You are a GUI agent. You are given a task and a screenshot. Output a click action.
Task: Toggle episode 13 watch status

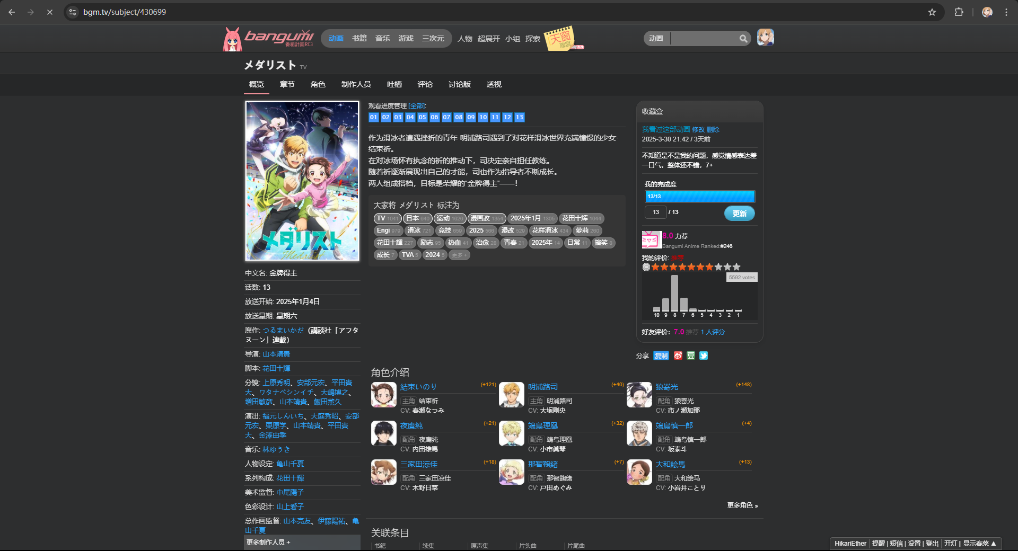click(520, 117)
